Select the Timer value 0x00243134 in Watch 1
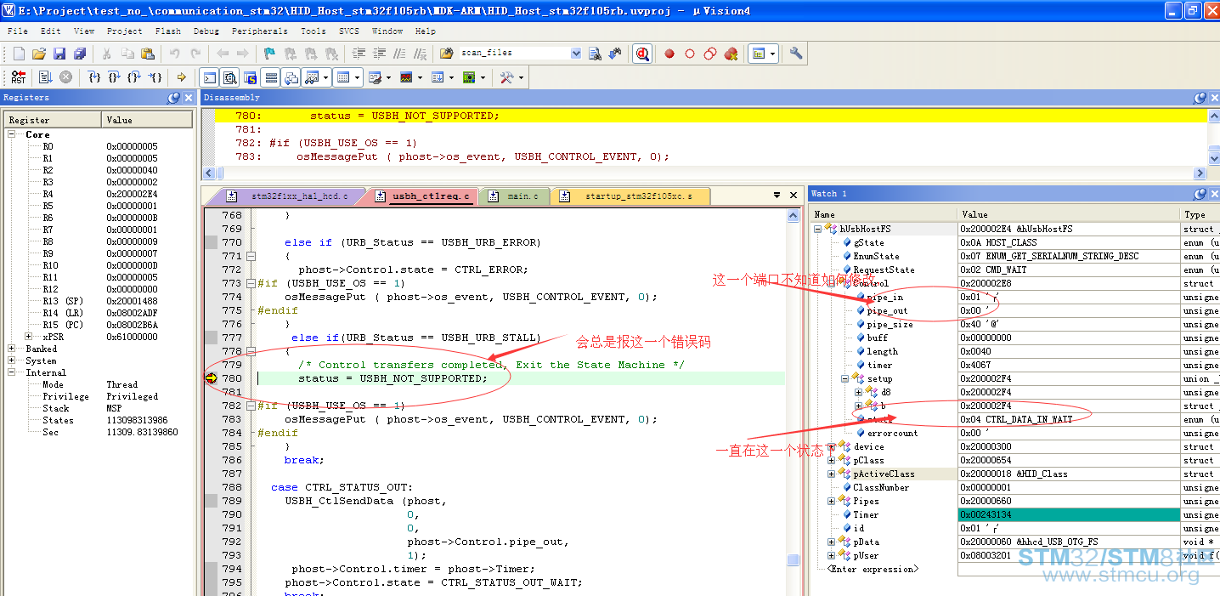The width and height of the screenshot is (1220, 596). click(x=1070, y=514)
